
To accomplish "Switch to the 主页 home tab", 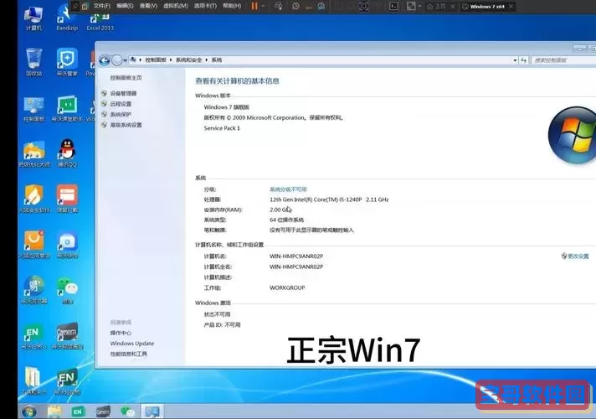I will 437,7.
